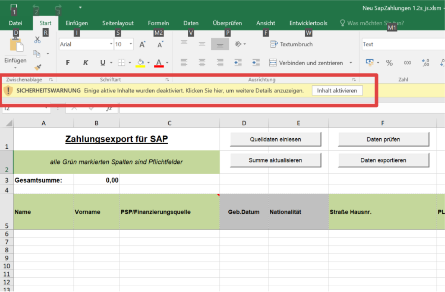This screenshot has width=445, height=292.
Task: Open the Entwicklertools ribbon tab
Action: pos(308,23)
